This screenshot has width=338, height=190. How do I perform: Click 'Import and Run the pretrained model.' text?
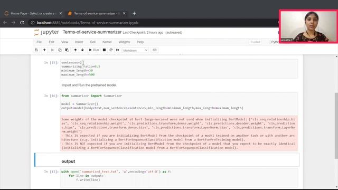pyautogui.click(x=89, y=85)
